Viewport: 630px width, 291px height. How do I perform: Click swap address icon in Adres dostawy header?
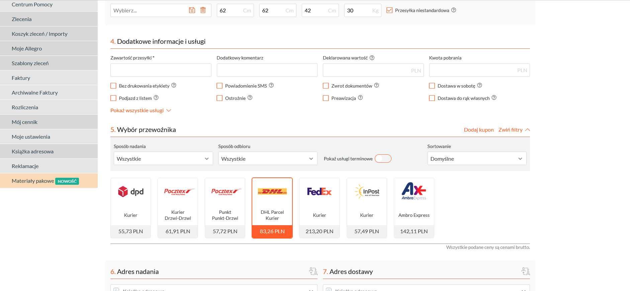pos(526,271)
